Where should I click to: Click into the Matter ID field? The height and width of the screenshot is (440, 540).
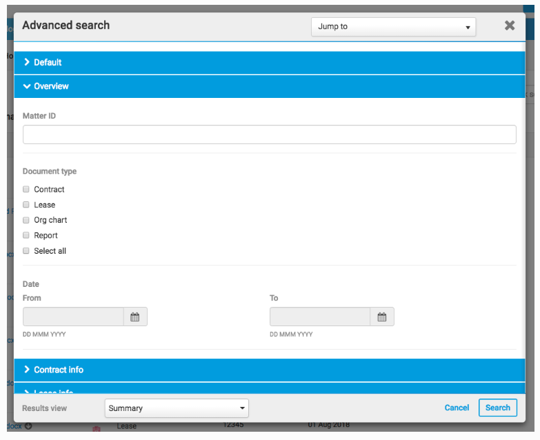(269, 134)
